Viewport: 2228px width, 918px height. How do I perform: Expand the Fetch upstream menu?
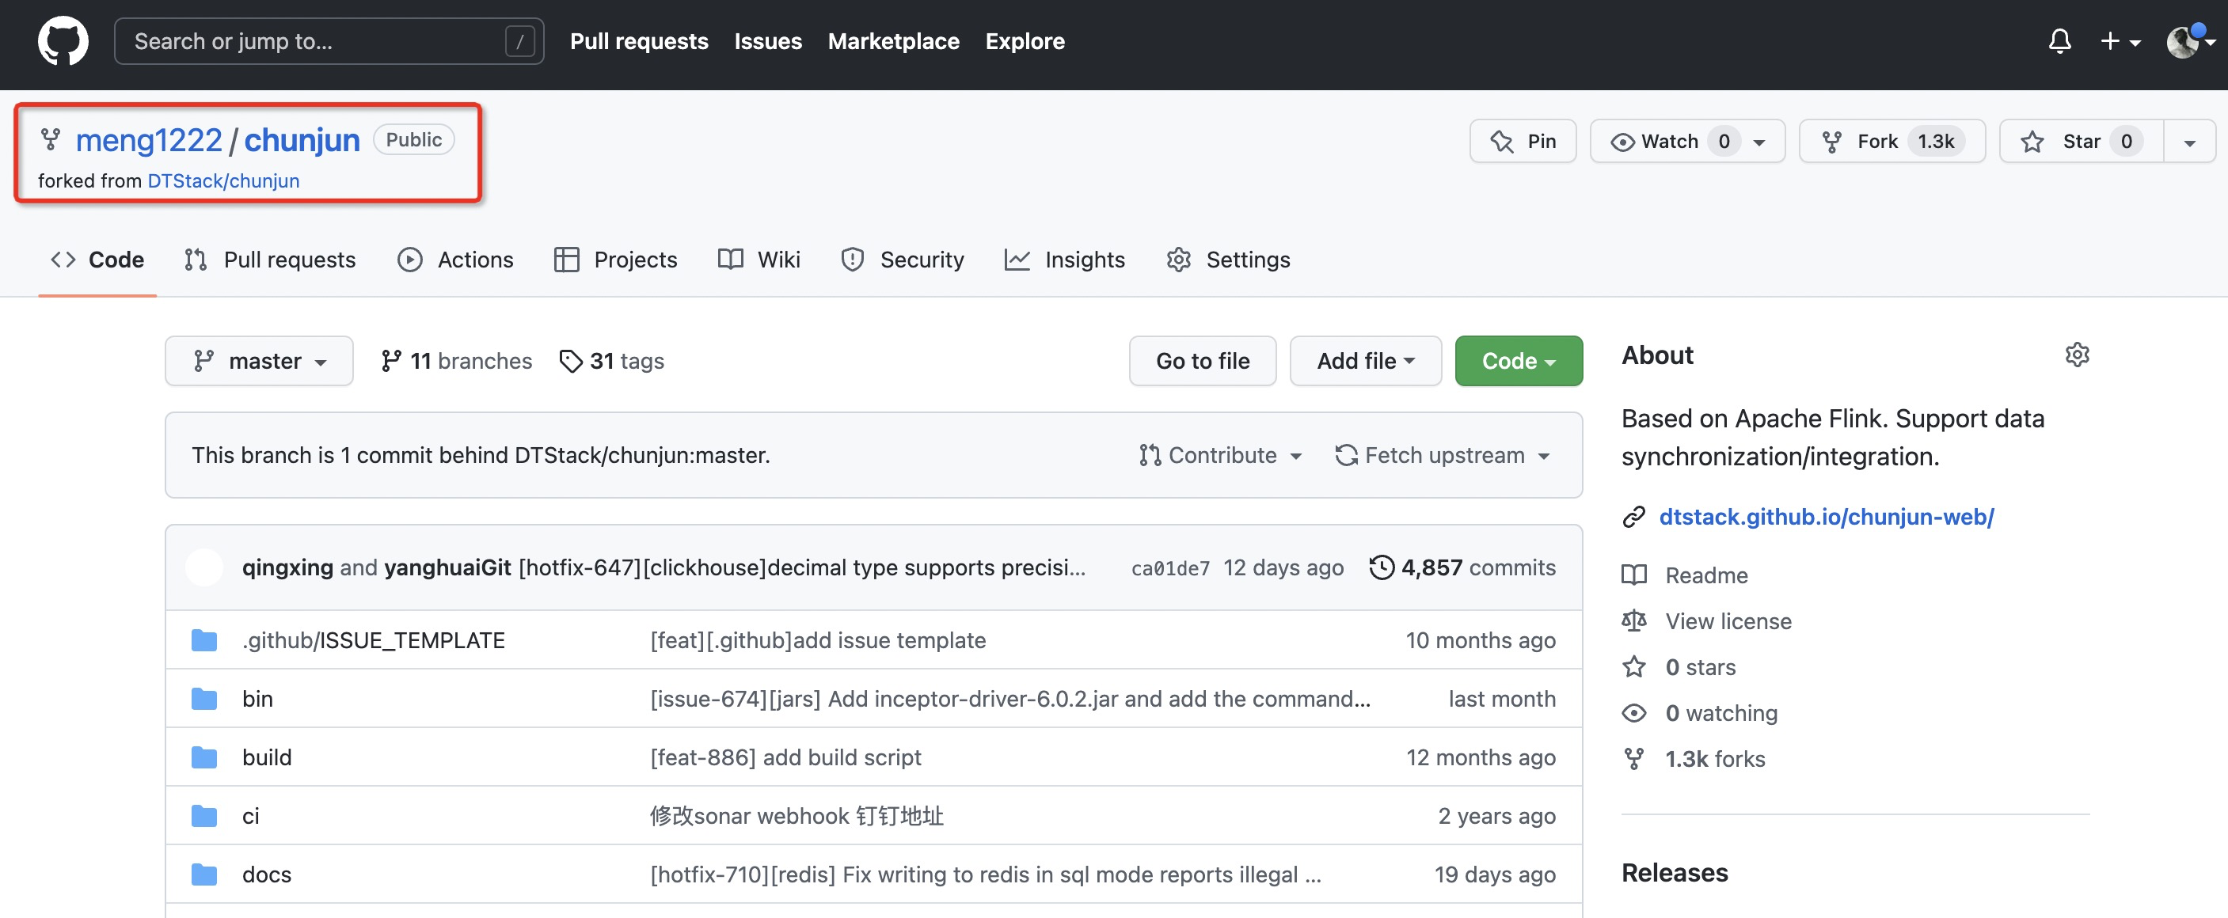click(x=1443, y=456)
